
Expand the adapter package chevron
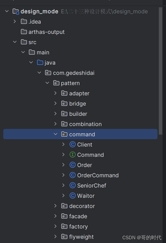pos(56,93)
